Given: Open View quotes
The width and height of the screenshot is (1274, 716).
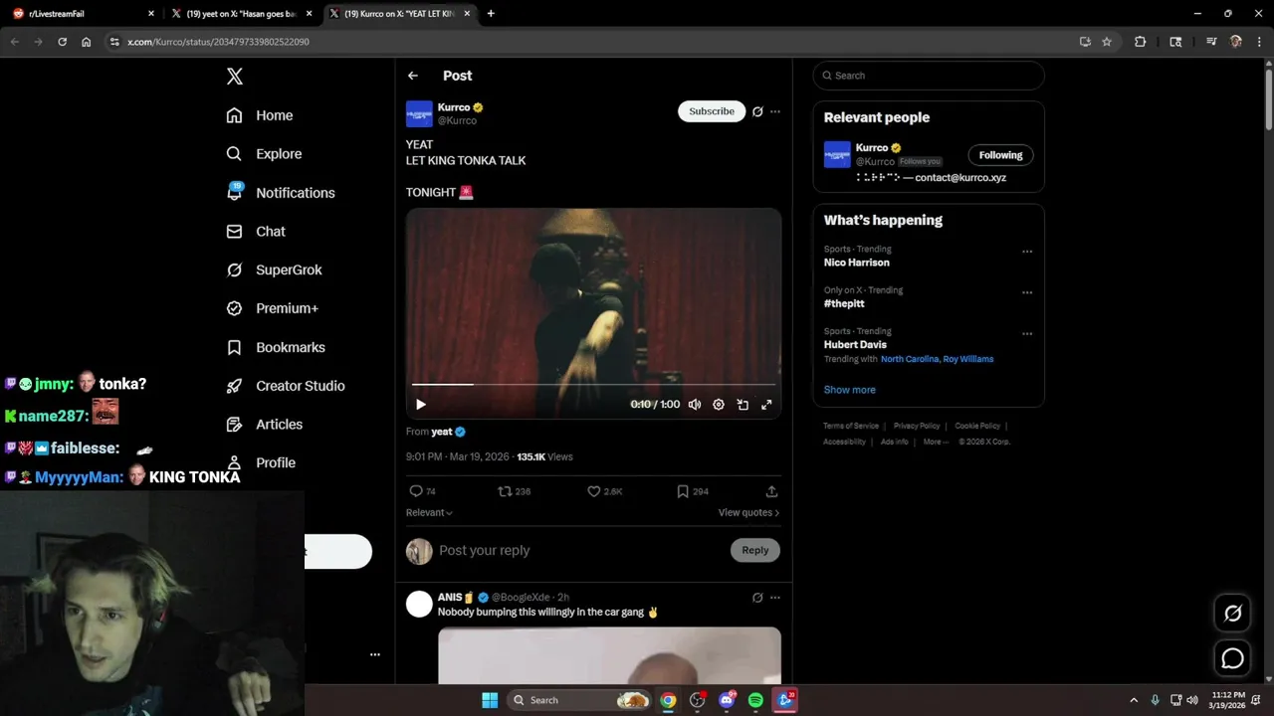Looking at the screenshot, I should coord(748,512).
